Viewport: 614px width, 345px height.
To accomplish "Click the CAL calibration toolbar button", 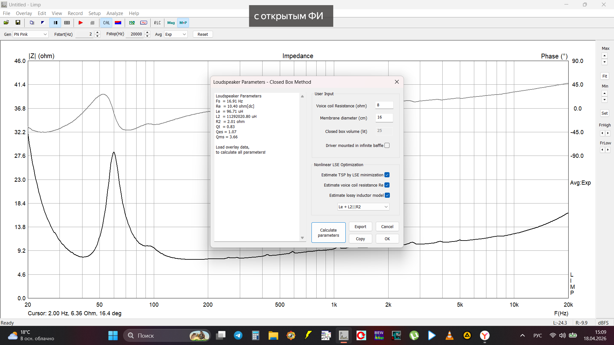I will click(x=106, y=23).
